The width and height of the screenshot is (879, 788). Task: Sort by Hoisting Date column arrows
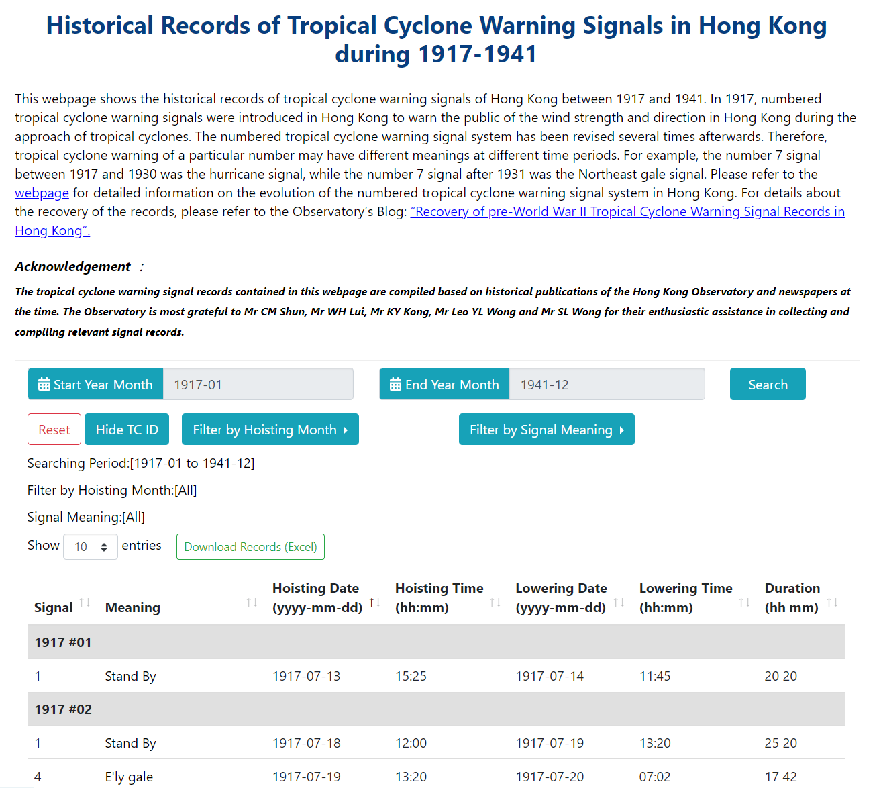[375, 602]
